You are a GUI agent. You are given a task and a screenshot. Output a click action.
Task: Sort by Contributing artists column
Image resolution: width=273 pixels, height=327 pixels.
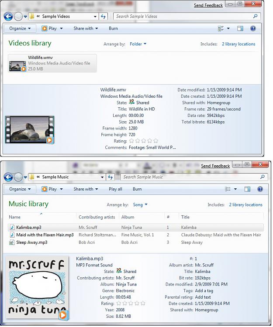pyautogui.click(x=97, y=217)
